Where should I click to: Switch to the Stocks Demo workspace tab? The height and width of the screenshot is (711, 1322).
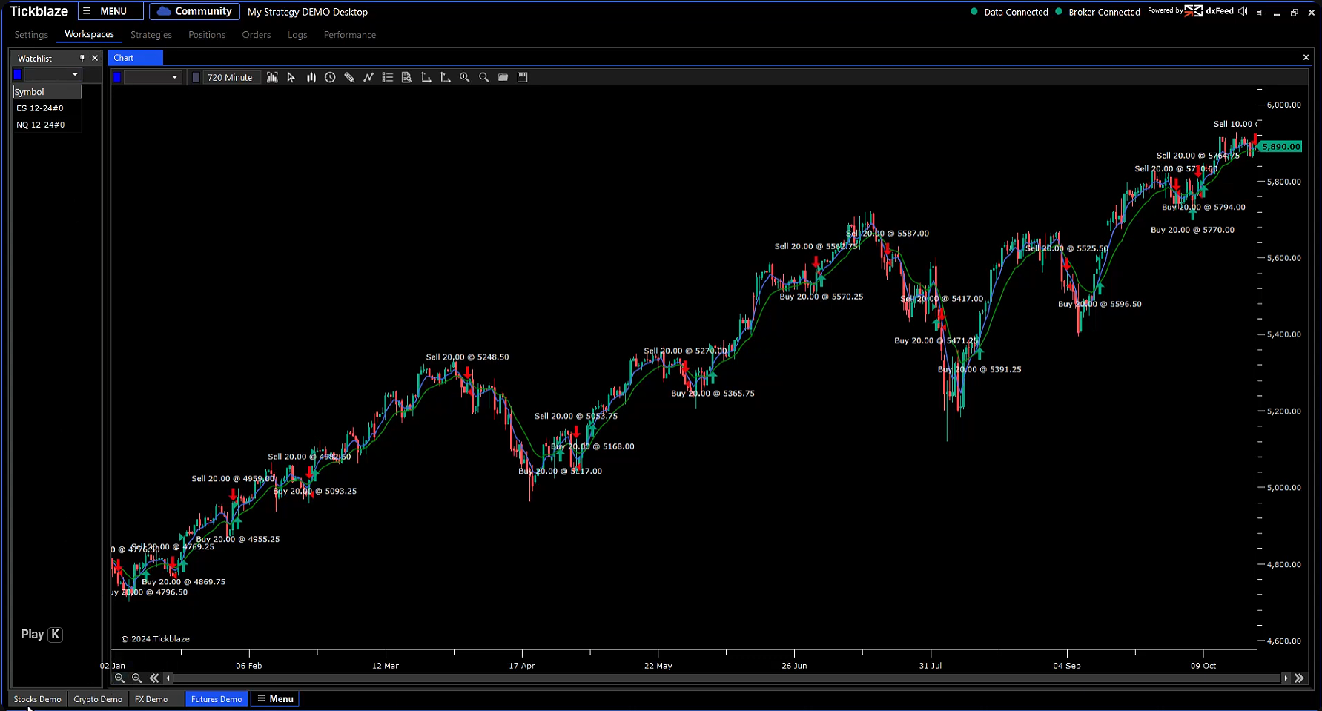click(x=37, y=699)
